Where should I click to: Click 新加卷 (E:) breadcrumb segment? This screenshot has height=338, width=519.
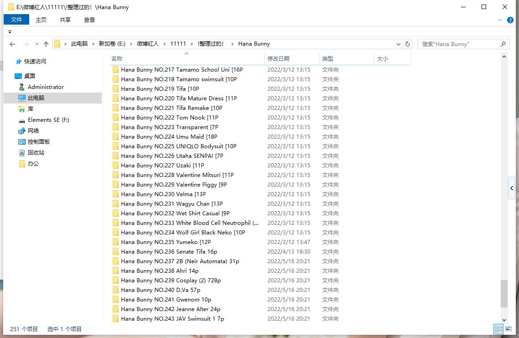tap(112, 44)
